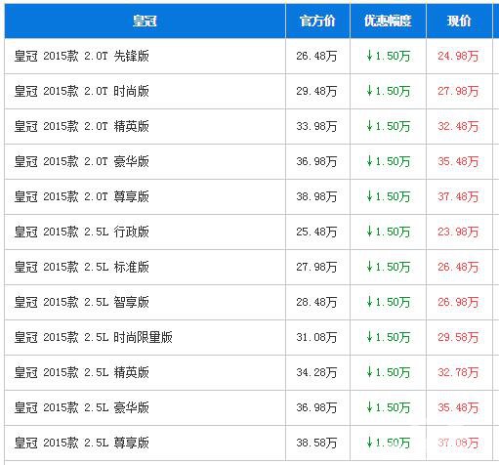Select 皇冠 2015款 2.5L 精英版
This screenshot has width=499, height=465.
click(x=81, y=372)
